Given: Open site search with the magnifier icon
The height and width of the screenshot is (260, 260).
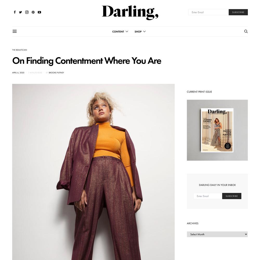Looking at the screenshot, I should coord(246,31).
